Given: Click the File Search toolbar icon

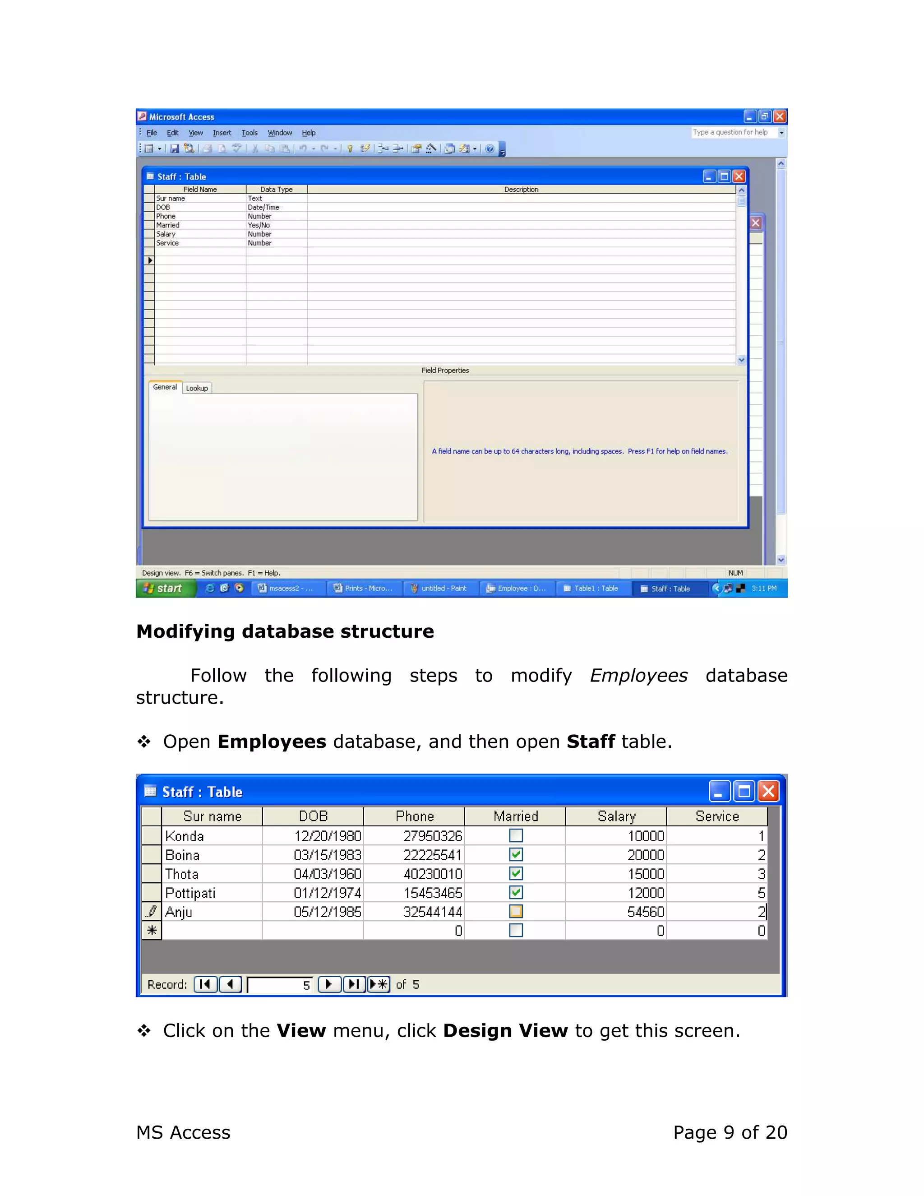Looking at the screenshot, I should (x=189, y=149).
